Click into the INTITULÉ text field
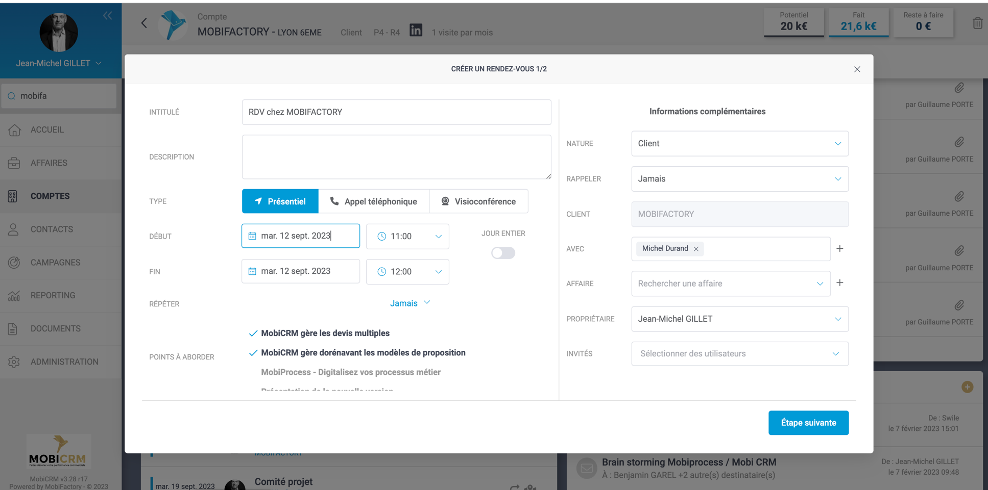 click(396, 112)
